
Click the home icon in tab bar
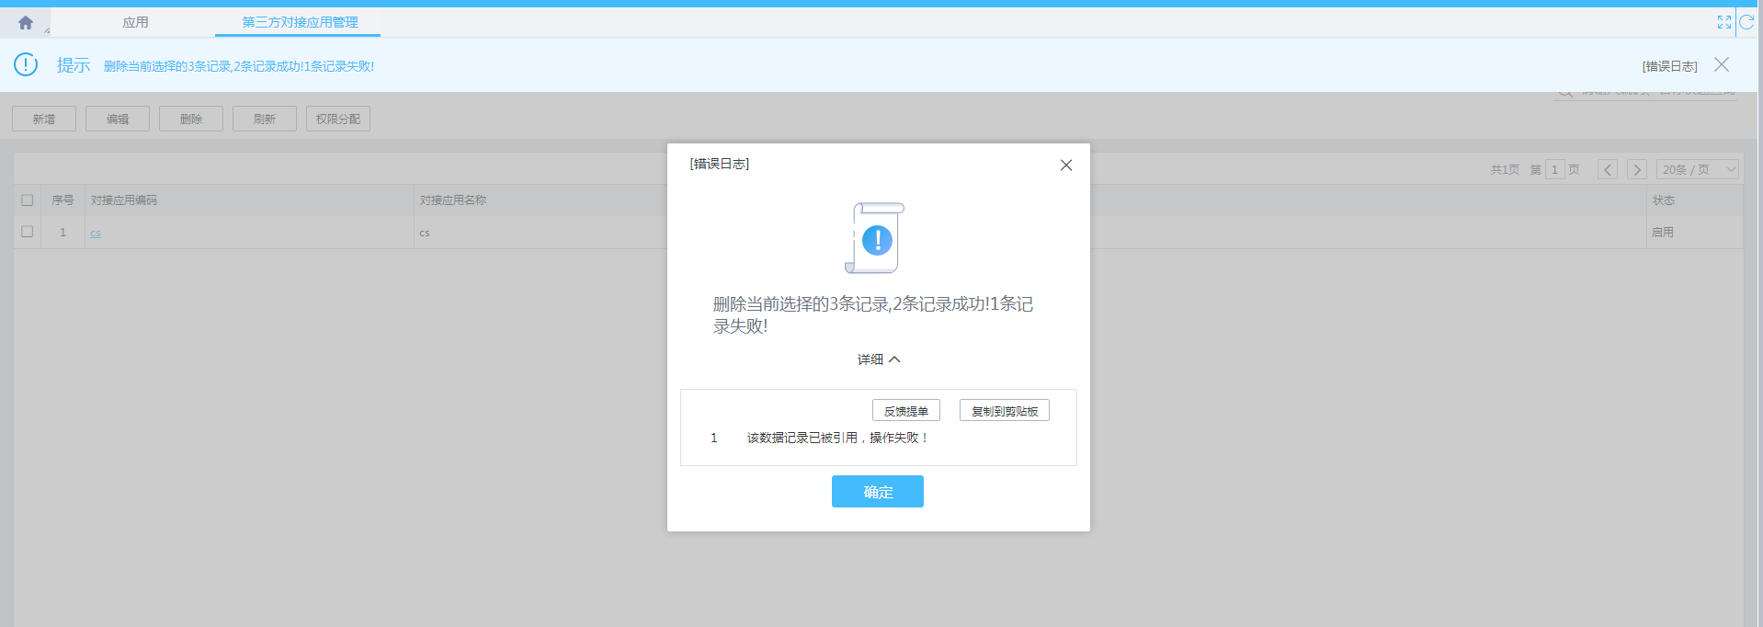(x=26, y=23)
